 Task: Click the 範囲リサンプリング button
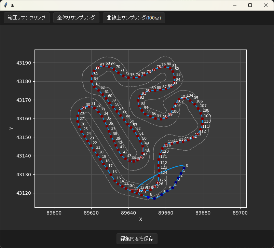point(27,18)
